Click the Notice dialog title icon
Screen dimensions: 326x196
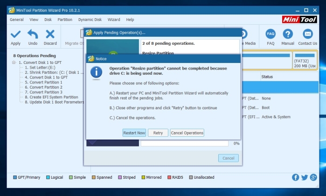91,59
